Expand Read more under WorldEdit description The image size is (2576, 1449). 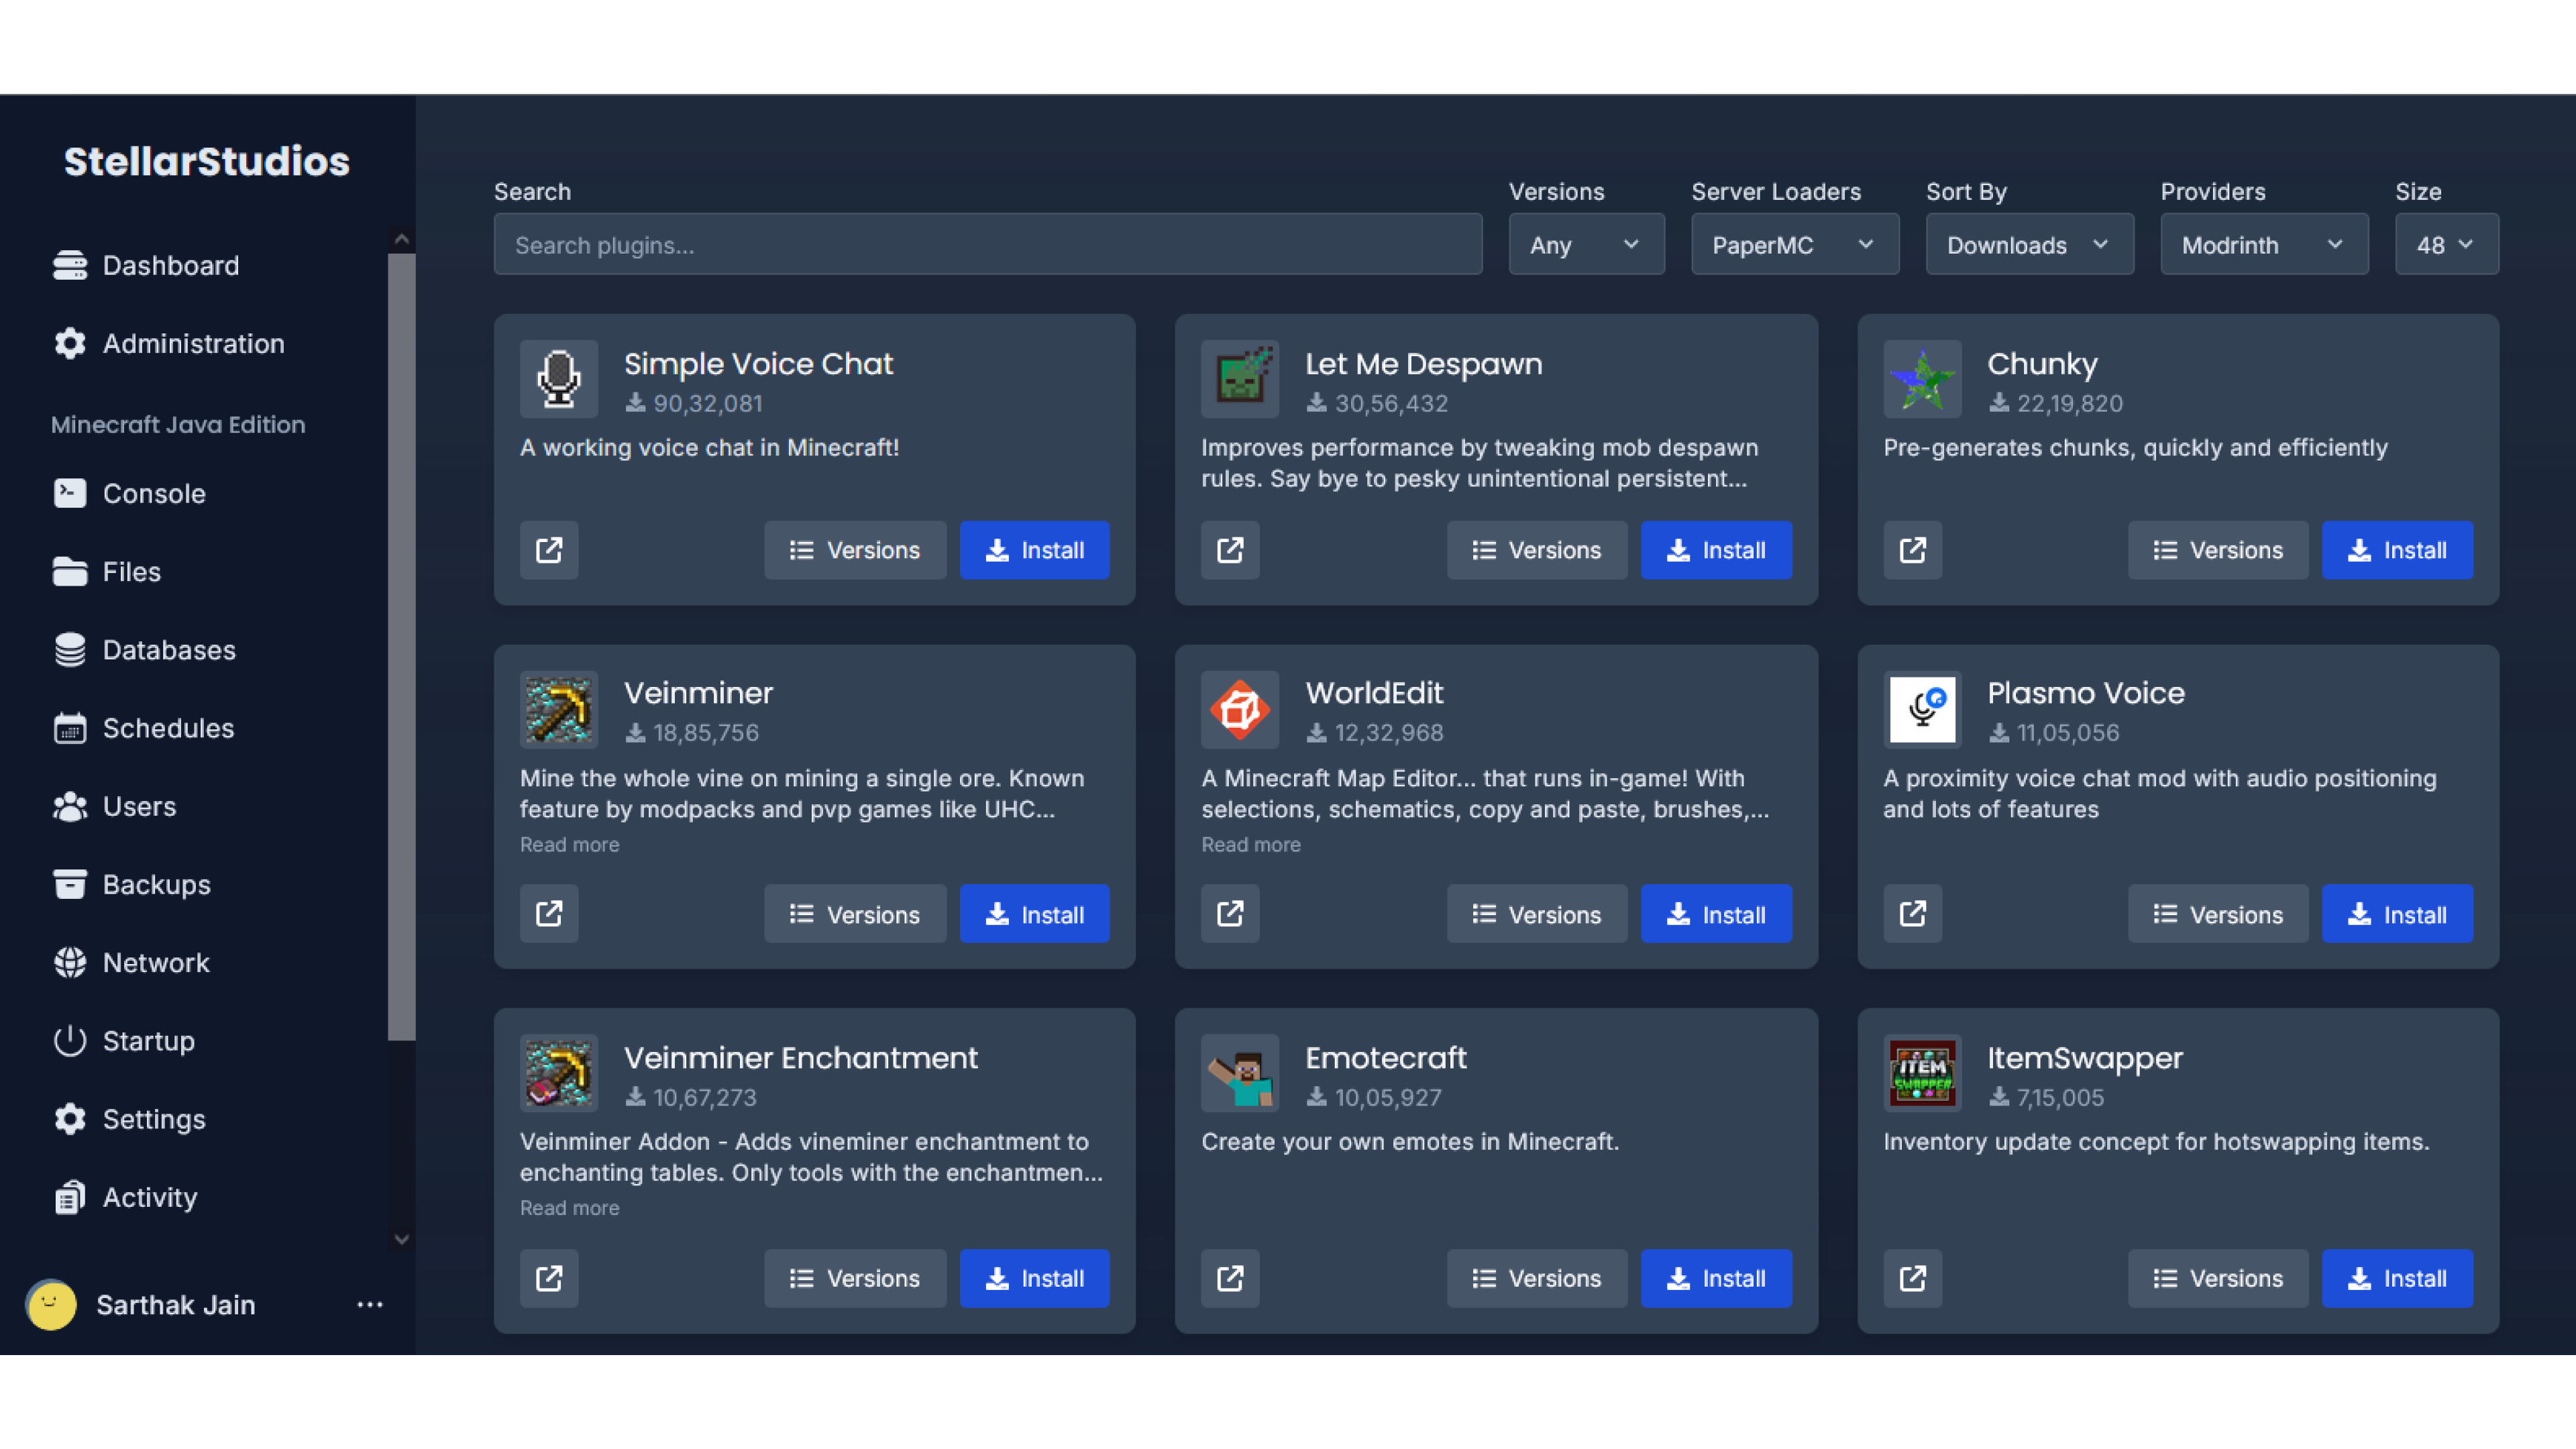(x=1250, y=844)
